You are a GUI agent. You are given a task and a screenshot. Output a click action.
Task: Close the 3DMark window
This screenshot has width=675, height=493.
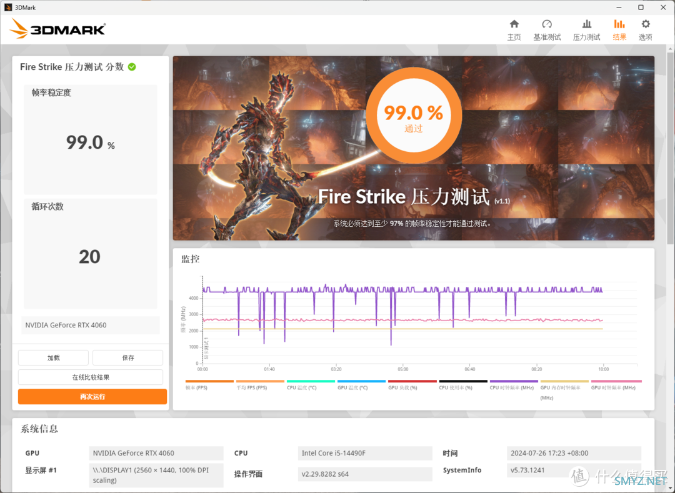tap(663, 7)
